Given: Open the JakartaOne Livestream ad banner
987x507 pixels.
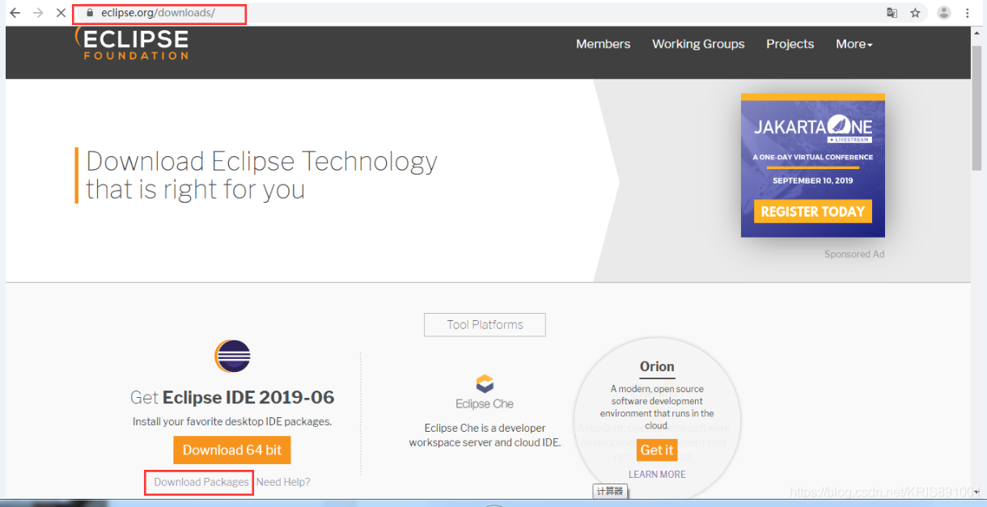Looking at the screenshot, I should [812, 165].
